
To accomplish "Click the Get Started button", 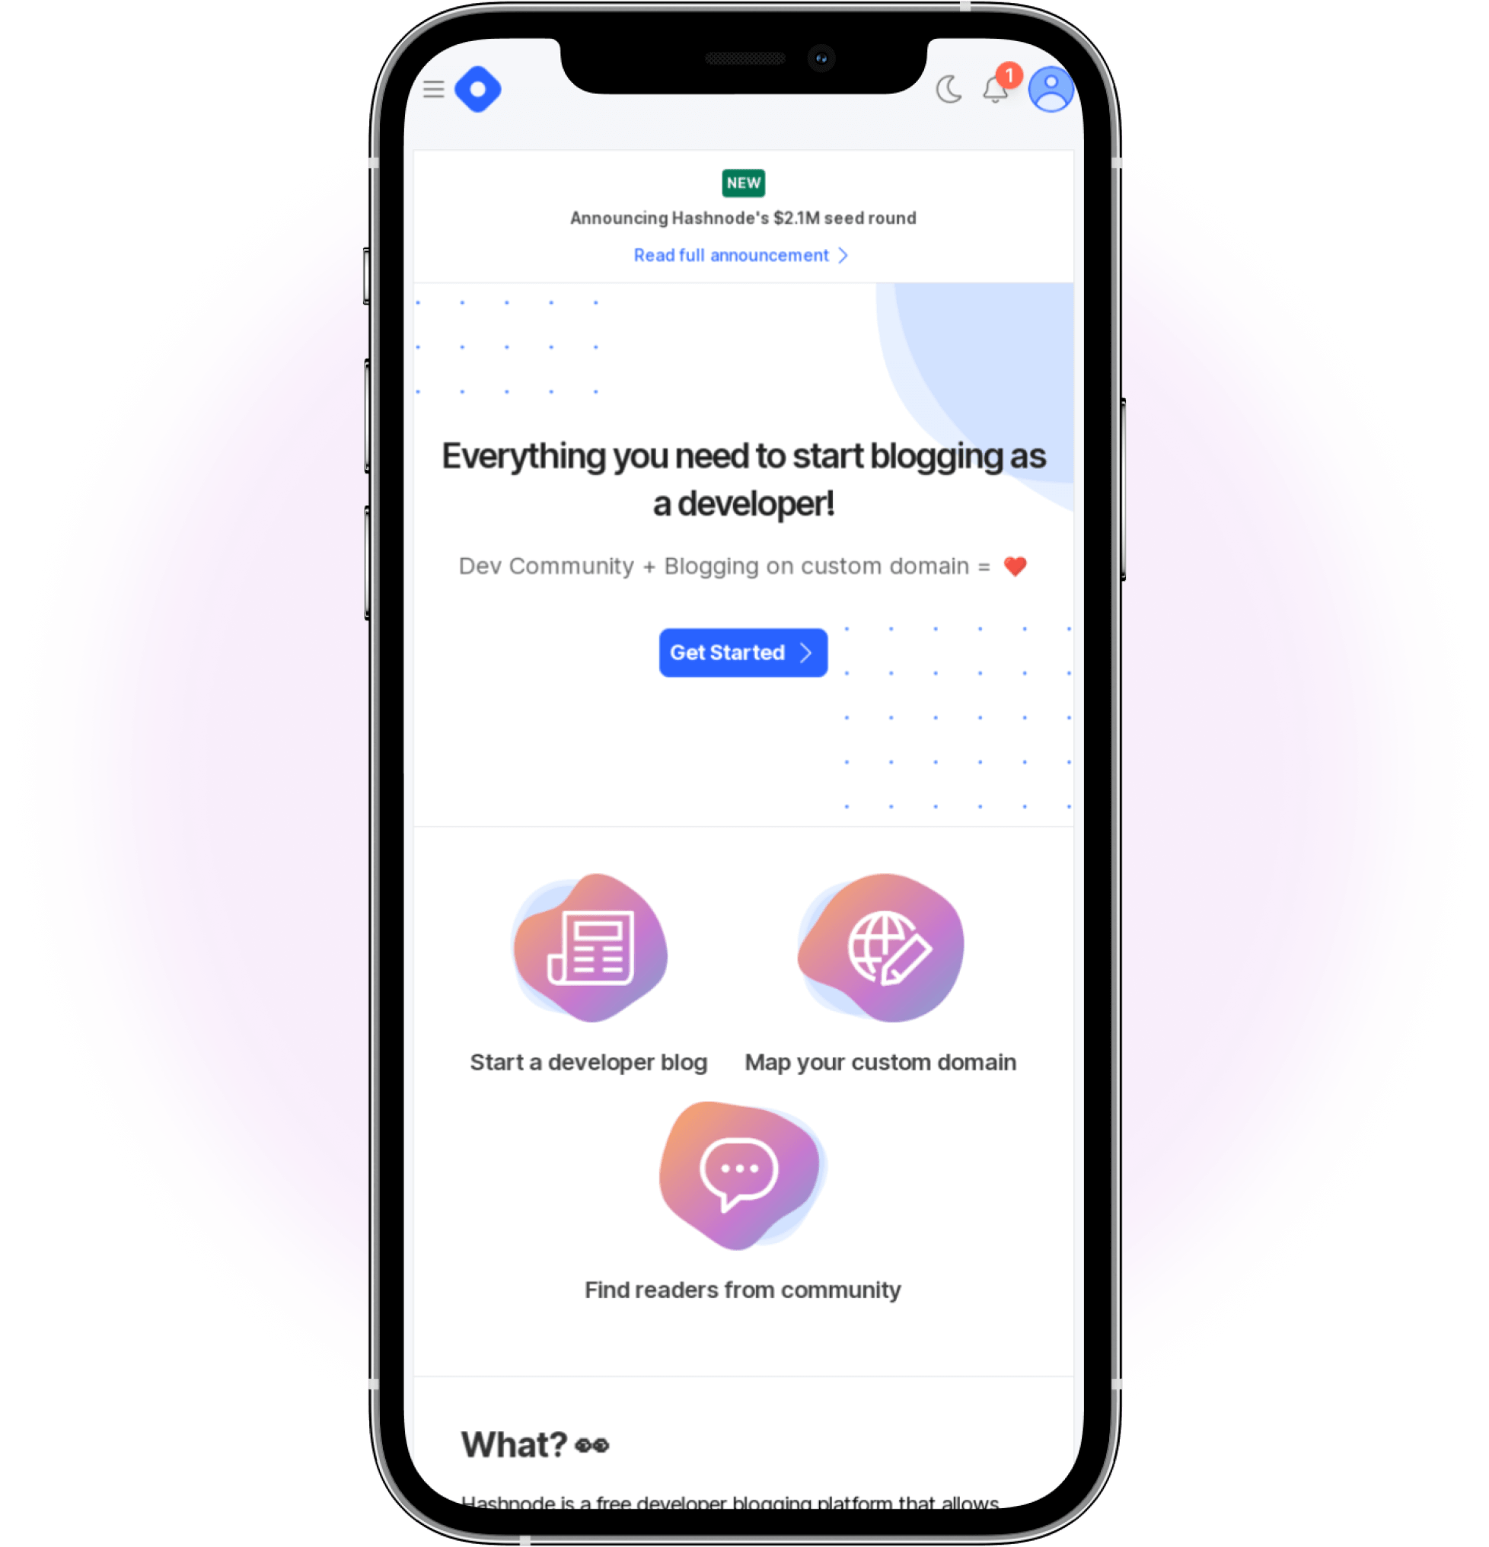I will 741,652.
